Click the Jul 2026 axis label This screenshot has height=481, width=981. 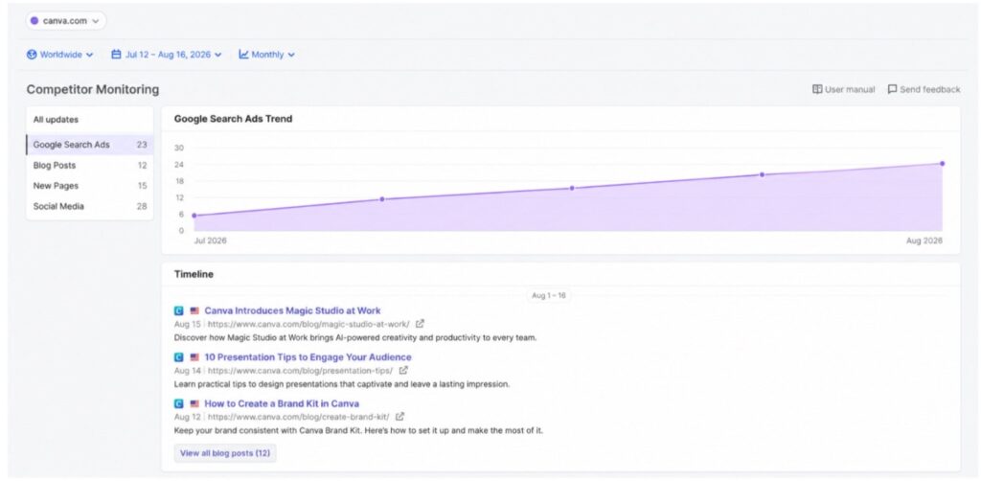pyautogui.click(x=210, y=240)
